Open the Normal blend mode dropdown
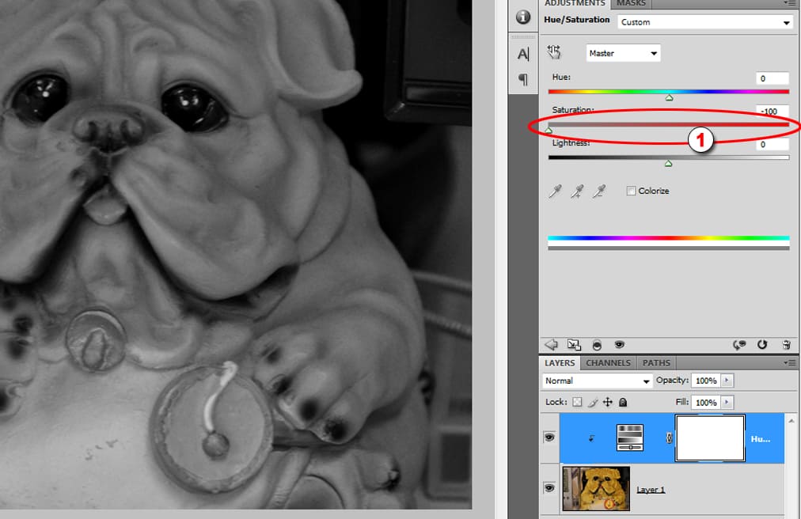Viewport: 801px width, 519px height. (x=597, y=381)
